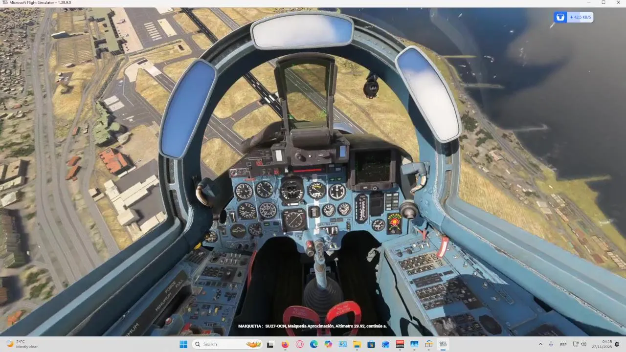Click the right rear-view mirror on canopy frame
This screenshot has width=626, height=352.
pyautogui.click(x=428, y=94)
